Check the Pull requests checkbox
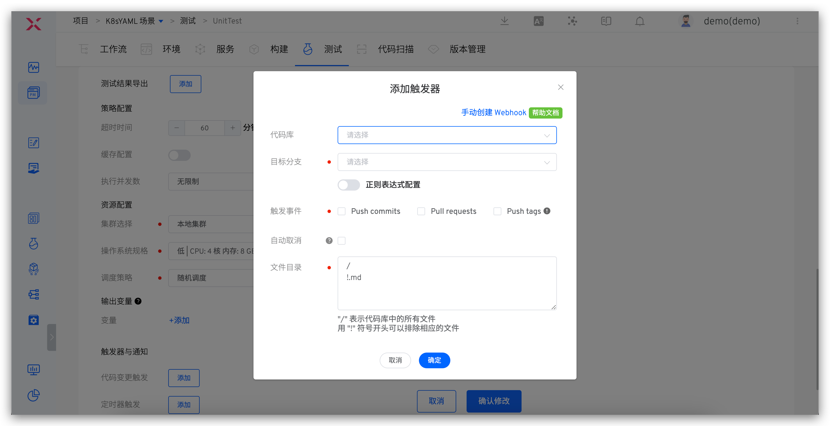Viewport: 830px width, 426px height. point(421,211)
